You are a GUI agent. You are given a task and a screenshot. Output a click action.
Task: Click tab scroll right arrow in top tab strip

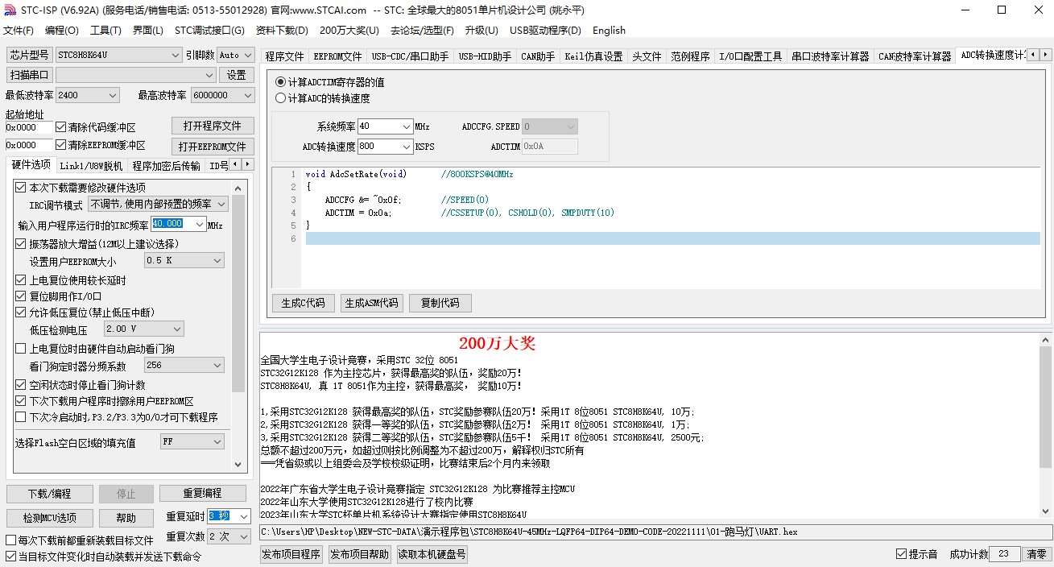coord(1045,55)
